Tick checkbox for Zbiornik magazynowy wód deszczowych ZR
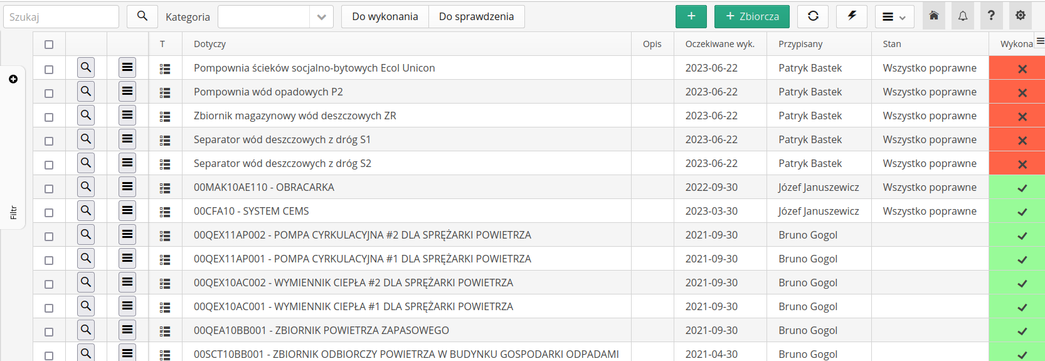1045x361 pixels. pyautogui.click(x=49, y=117)
